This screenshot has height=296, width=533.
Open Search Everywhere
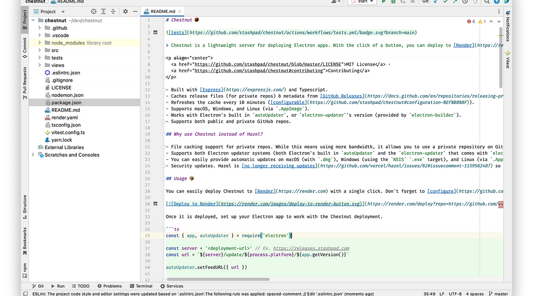(488, 2)
